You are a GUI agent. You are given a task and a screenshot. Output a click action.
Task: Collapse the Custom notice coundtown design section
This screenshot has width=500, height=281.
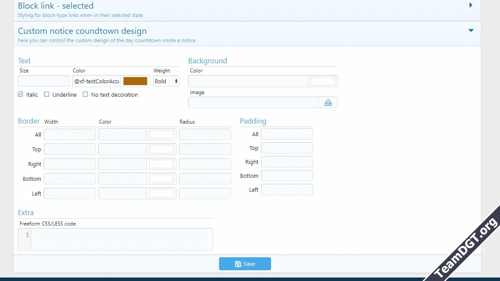tap(471, 30)
